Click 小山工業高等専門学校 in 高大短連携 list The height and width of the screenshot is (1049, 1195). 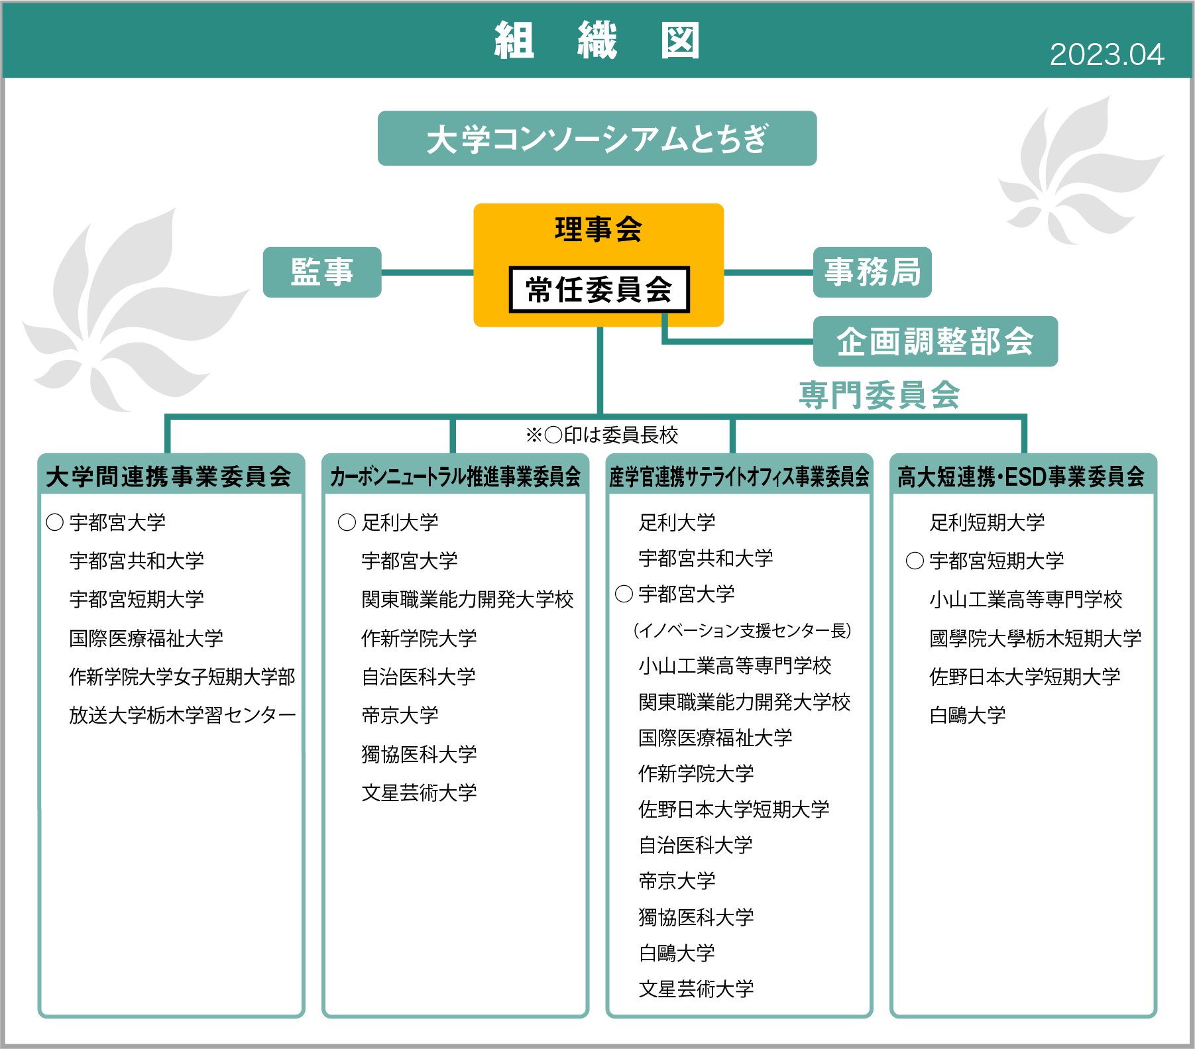[x=1026, y=600]
